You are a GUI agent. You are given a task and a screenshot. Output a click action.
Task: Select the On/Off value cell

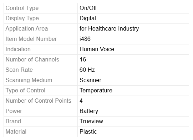pyautogui.click(x=133, y=8)
